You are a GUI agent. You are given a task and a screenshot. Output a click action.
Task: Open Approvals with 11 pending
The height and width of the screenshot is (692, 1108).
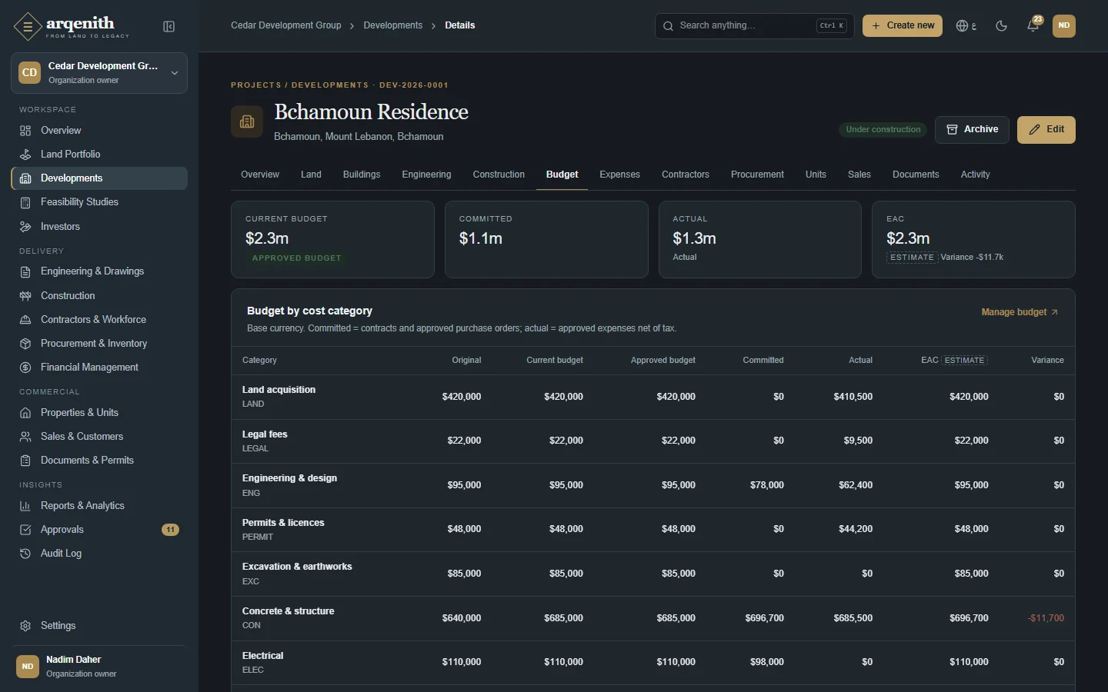(99, 530)
